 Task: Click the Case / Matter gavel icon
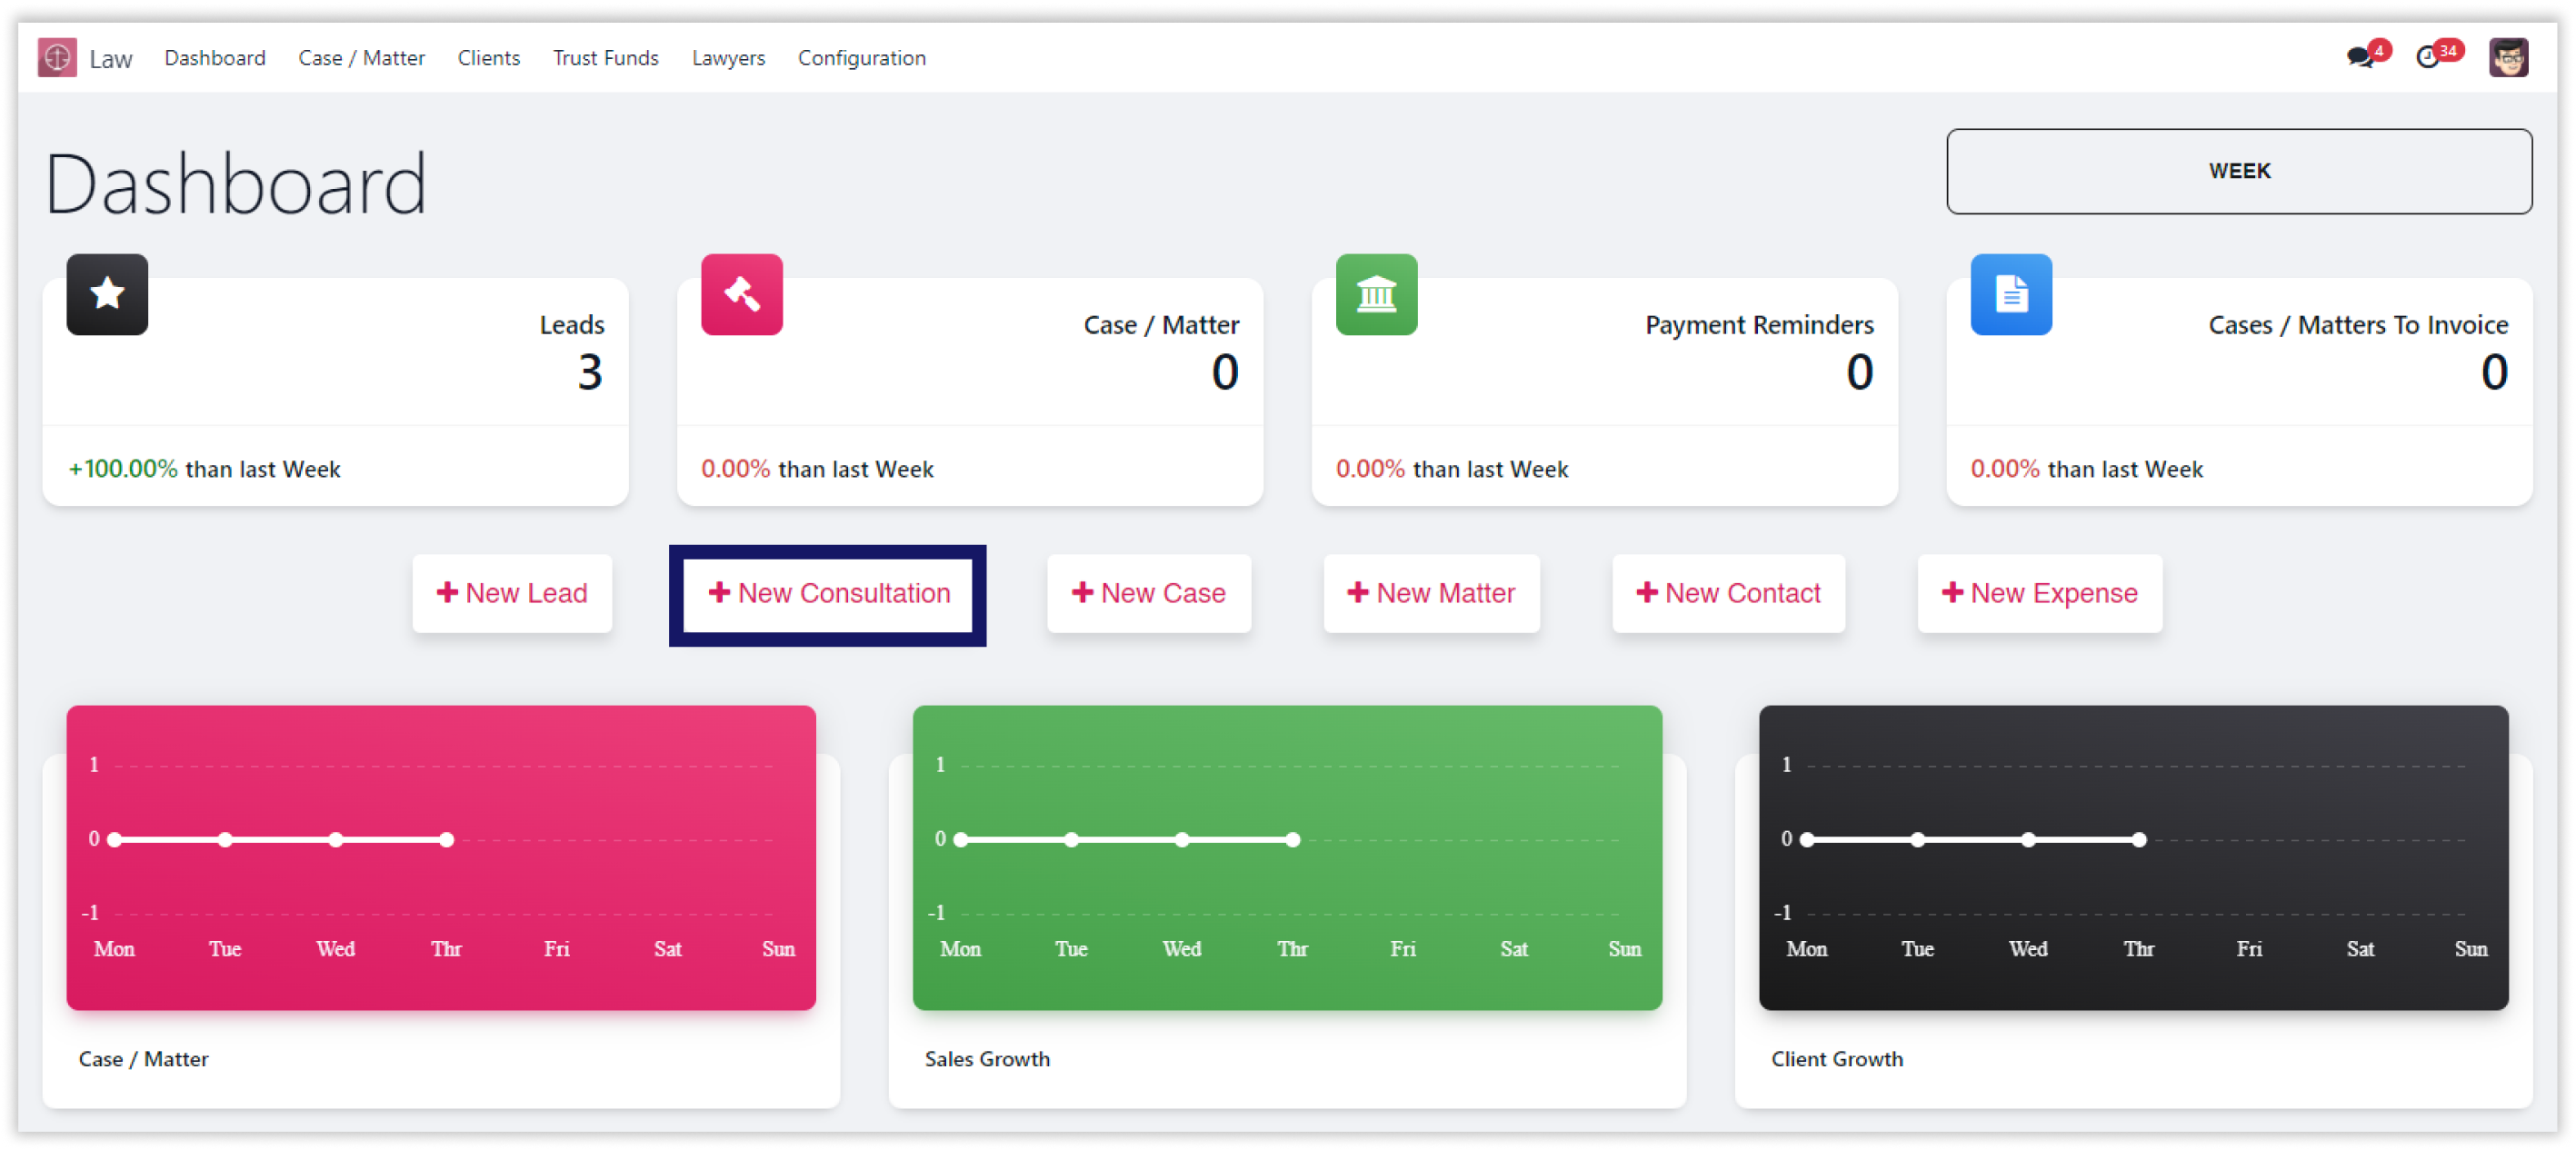741,293
